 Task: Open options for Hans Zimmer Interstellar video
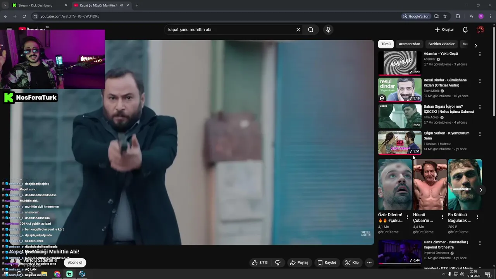[x=480, y=243]
